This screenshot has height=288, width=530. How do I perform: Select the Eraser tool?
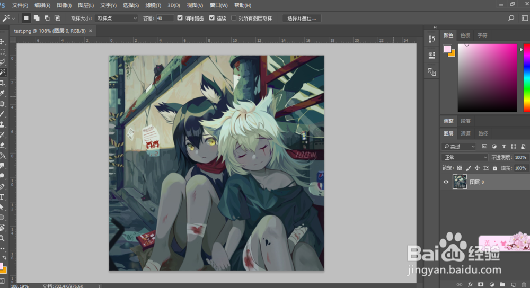point(2,145)
